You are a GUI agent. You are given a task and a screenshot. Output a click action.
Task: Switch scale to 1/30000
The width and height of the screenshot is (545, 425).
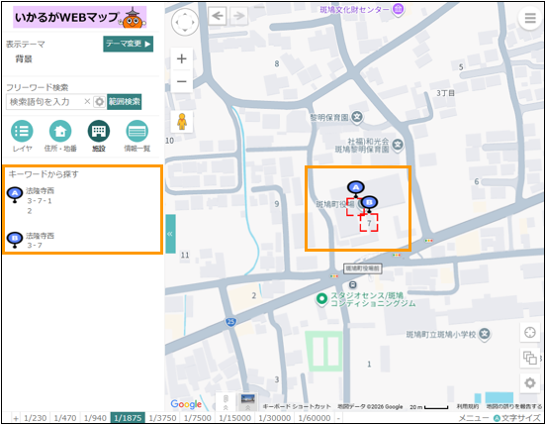click(x=275, y=418)
